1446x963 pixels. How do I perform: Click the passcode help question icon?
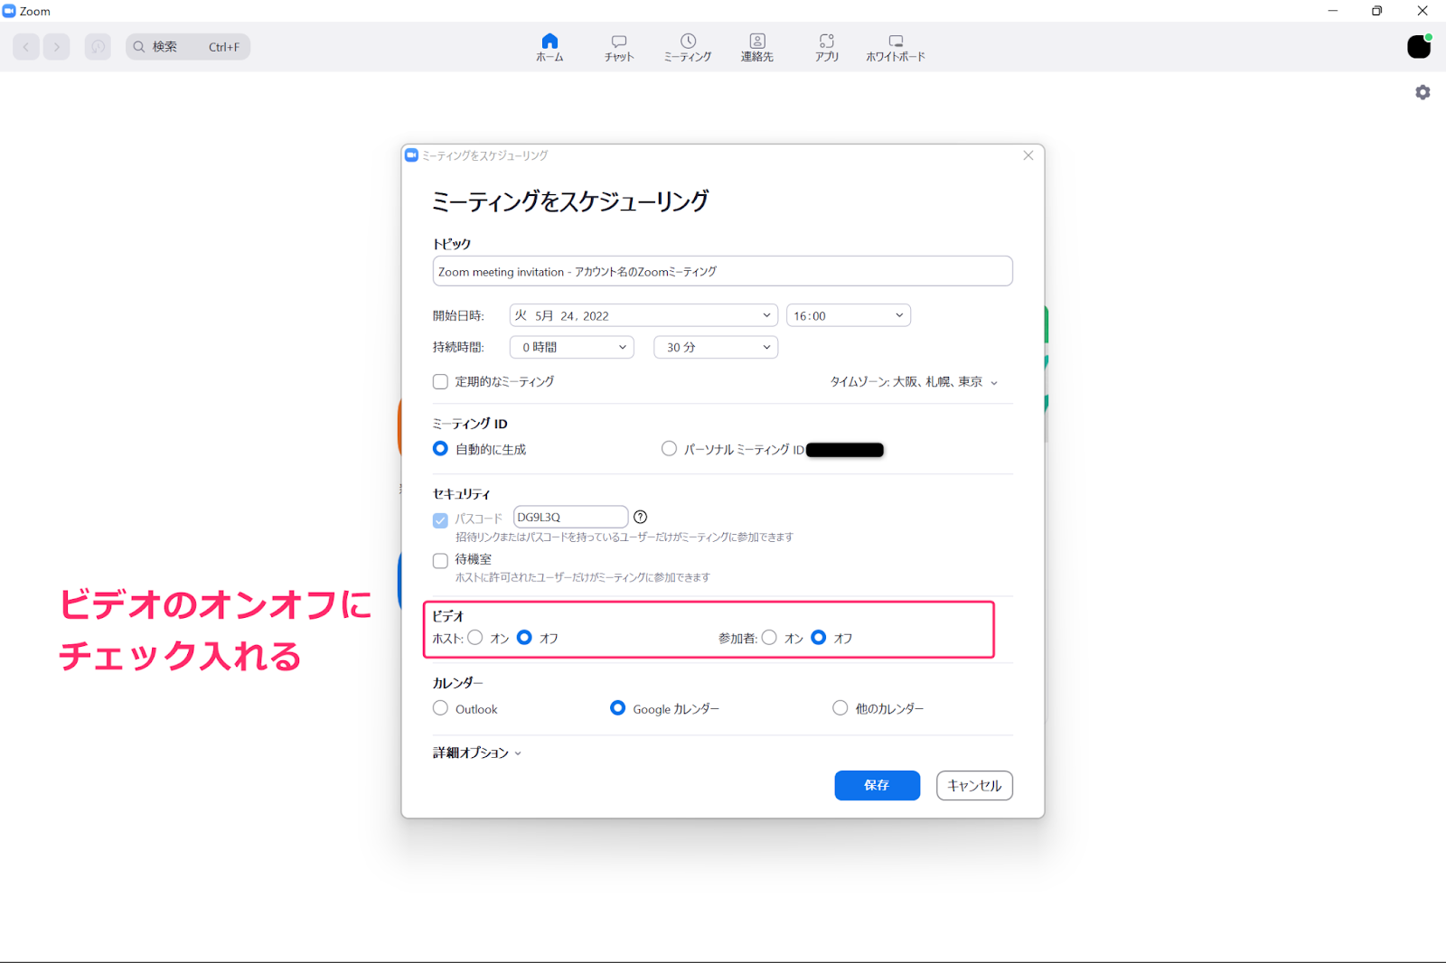point(641,517)
